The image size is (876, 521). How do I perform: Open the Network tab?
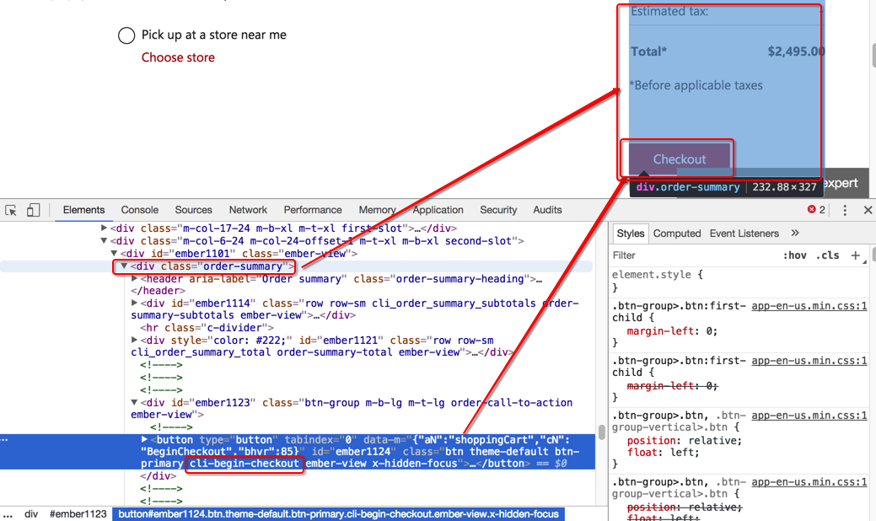pos(248,210)
